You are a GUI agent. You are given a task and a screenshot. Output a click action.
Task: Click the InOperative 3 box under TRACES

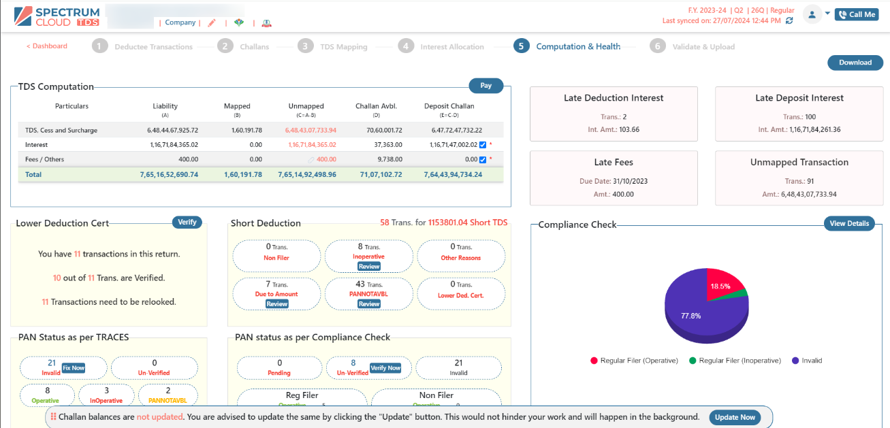tap(105, 395)
